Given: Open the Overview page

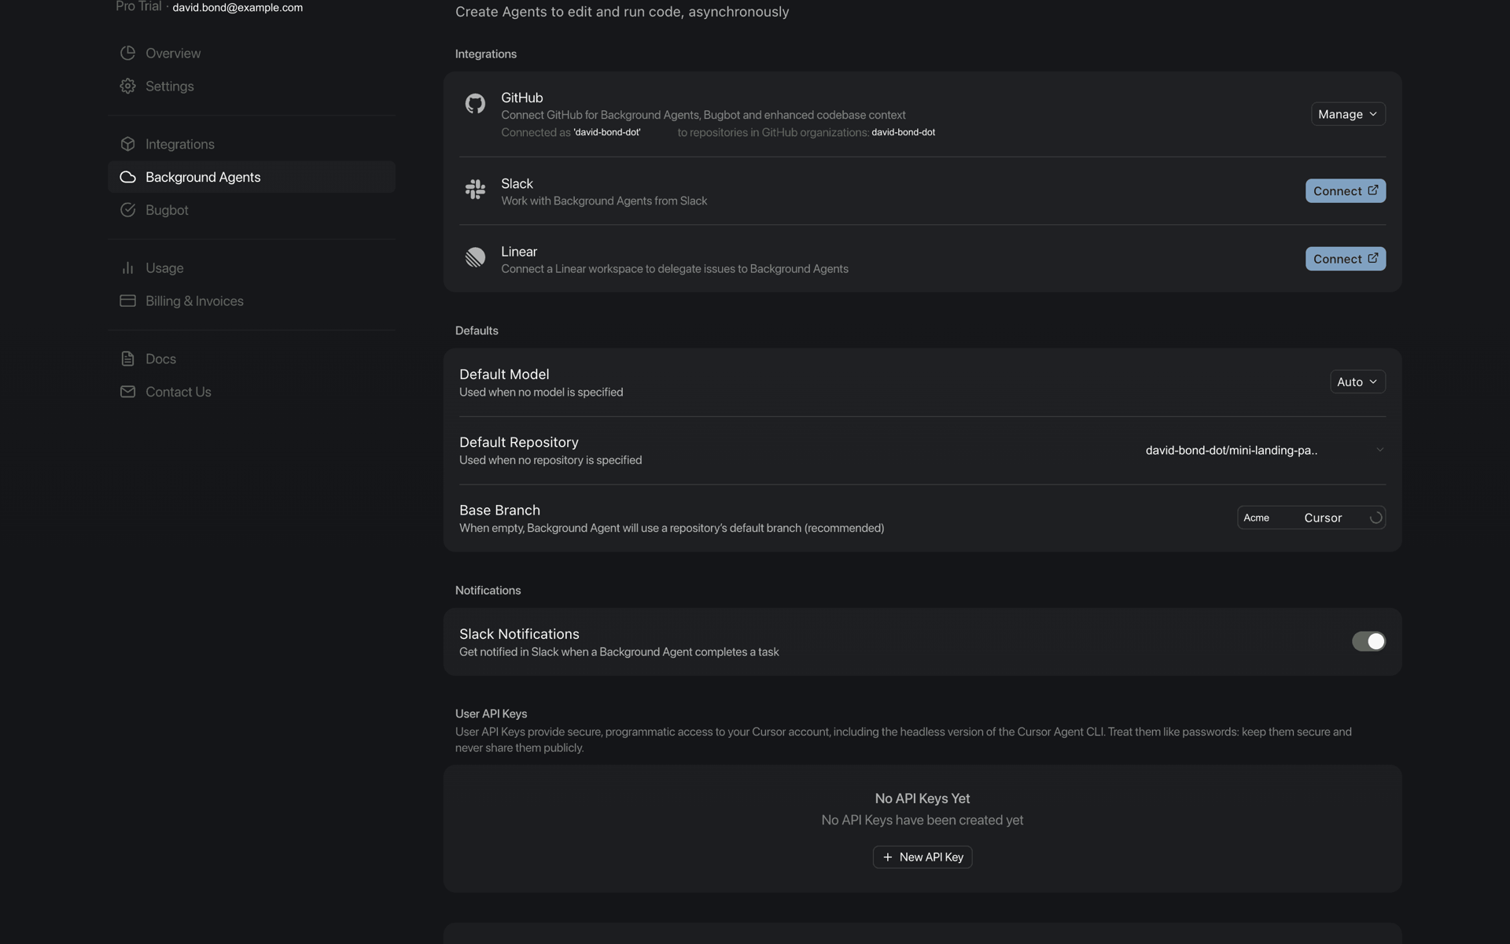Looking at the screenshot, I should (x=252, y=53).
